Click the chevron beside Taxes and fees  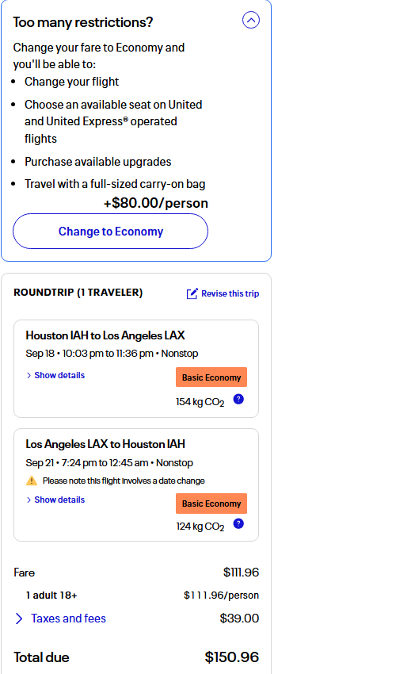click(19, 618)
